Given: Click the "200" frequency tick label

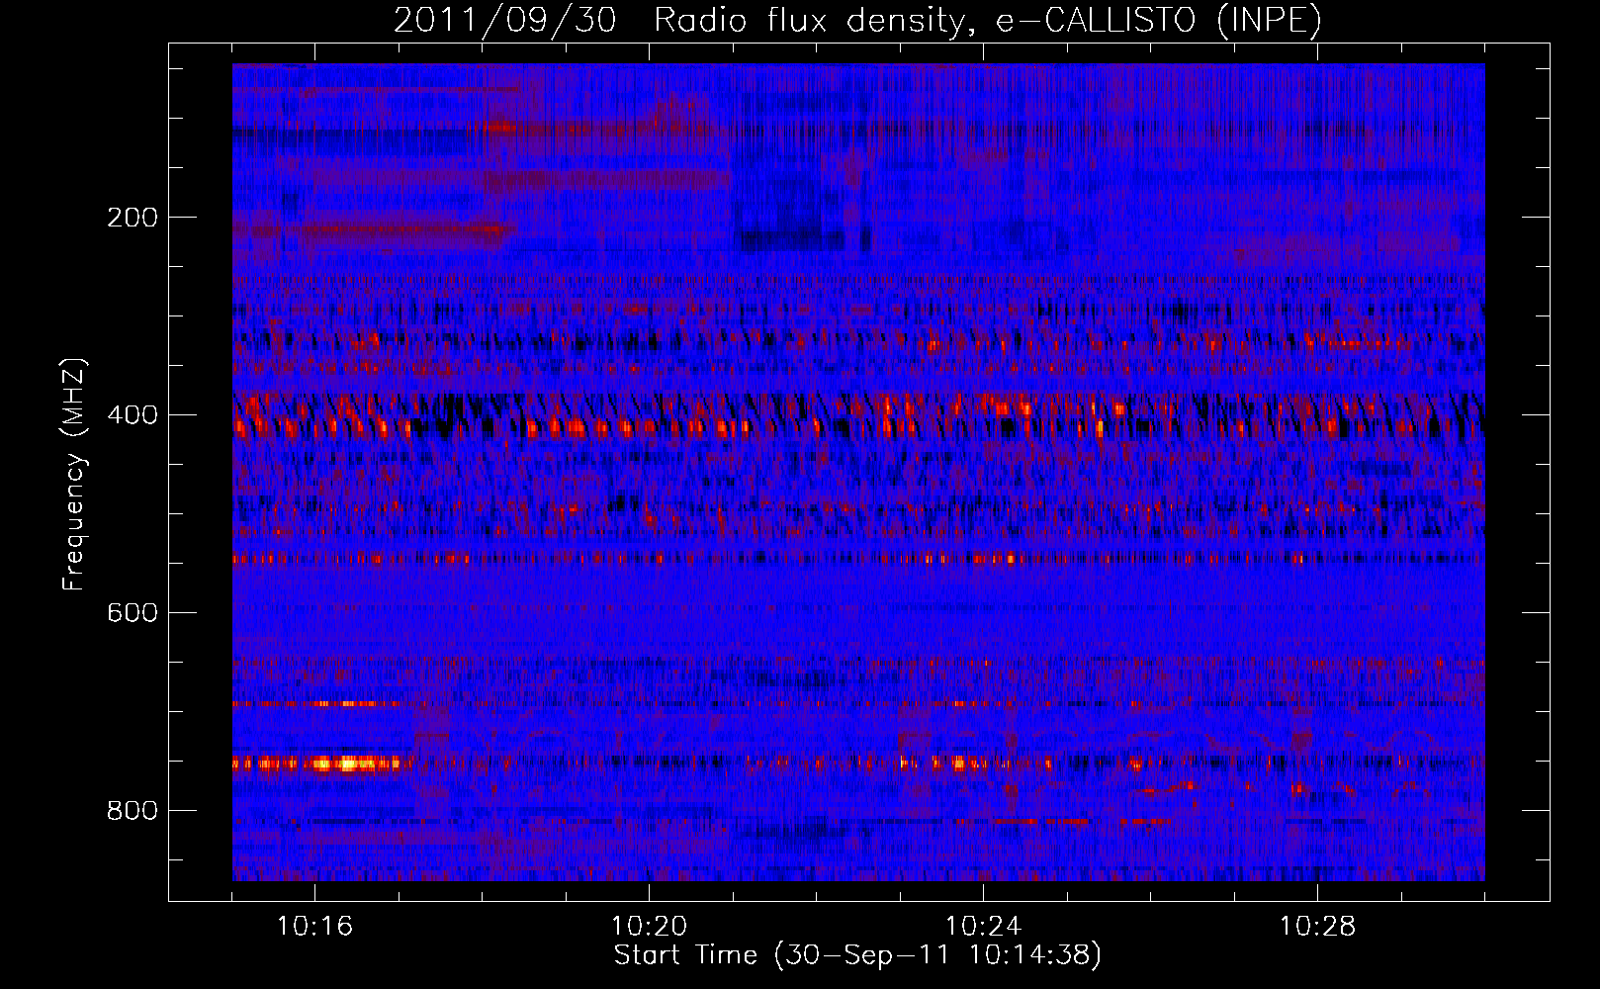Looking at the screenshot, I should click(133, 218).
